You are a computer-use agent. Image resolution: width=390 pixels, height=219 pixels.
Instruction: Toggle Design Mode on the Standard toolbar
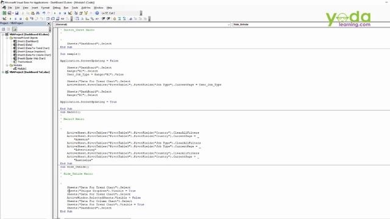pos(70,13)
